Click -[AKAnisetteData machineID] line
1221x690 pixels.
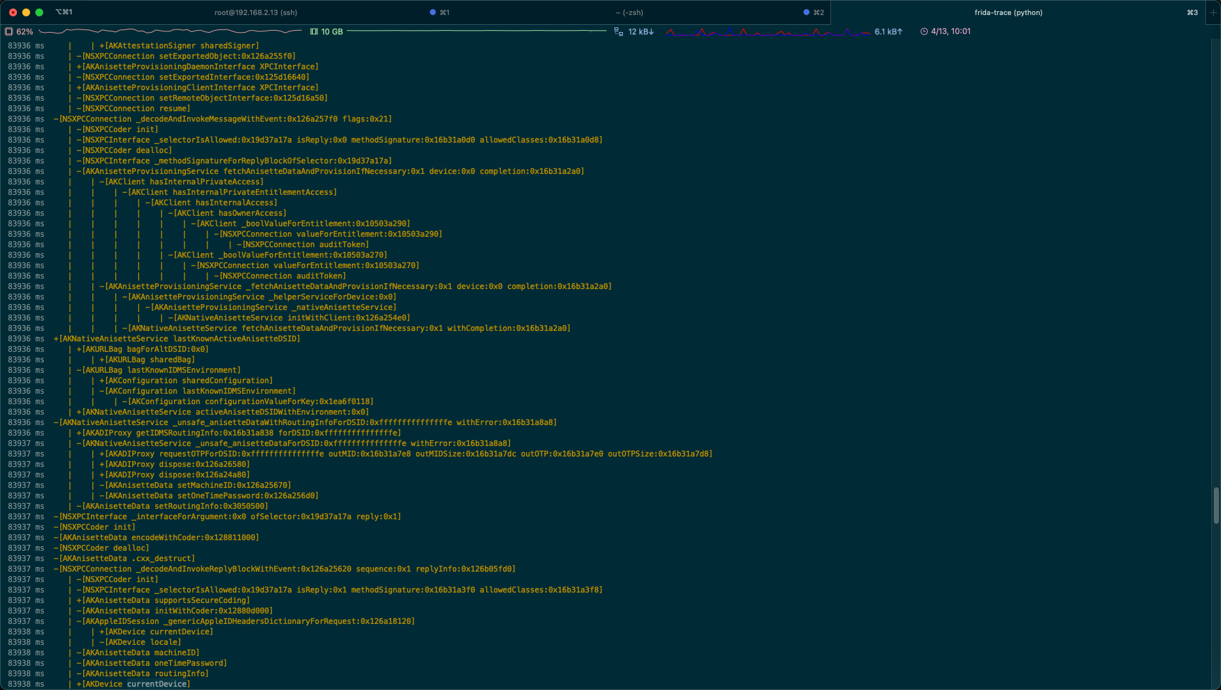(x=138, y=653)
